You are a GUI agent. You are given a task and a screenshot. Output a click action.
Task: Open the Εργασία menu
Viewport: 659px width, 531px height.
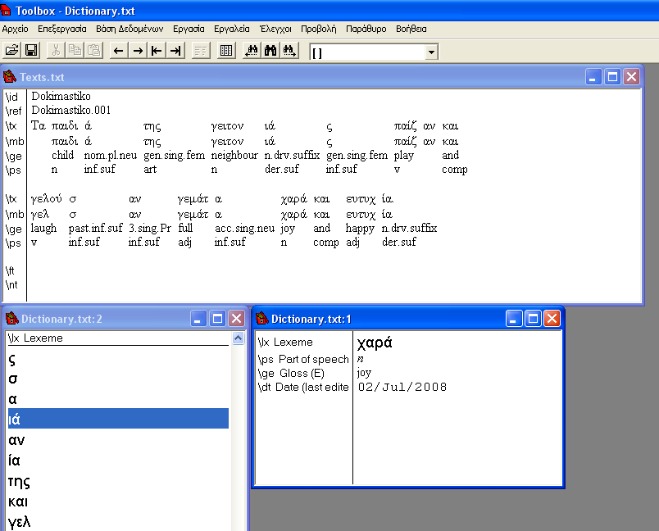click(189, 29)
